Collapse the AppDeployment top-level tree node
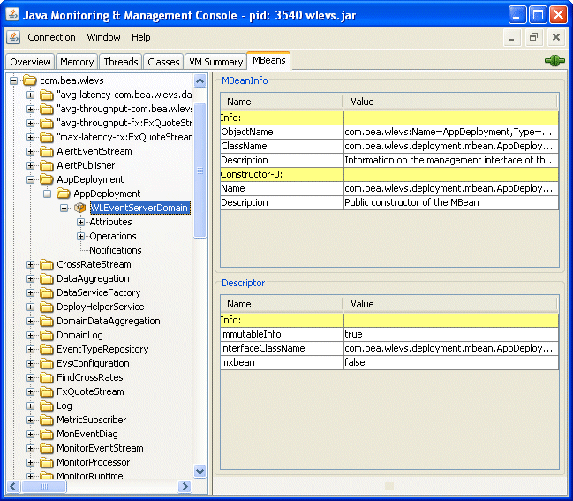Screen dimensions: 573x501 pos(31,179)
